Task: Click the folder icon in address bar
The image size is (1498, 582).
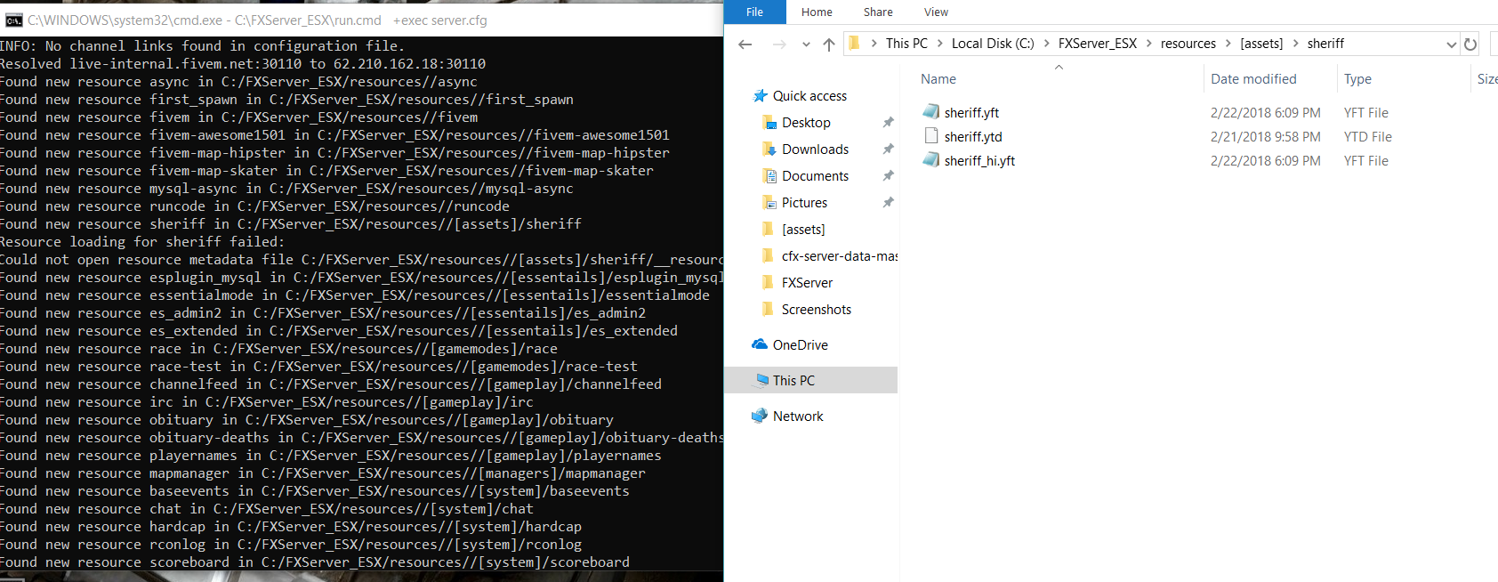Action: 855,43
